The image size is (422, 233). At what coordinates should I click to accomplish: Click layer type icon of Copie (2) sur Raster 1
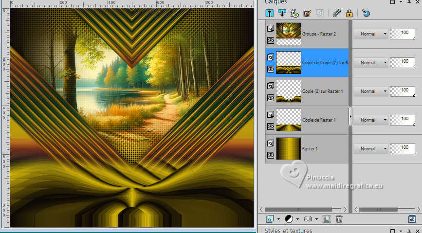coord(271,86)
